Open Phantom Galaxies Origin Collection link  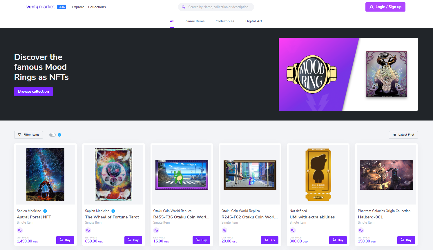point(384,211)
